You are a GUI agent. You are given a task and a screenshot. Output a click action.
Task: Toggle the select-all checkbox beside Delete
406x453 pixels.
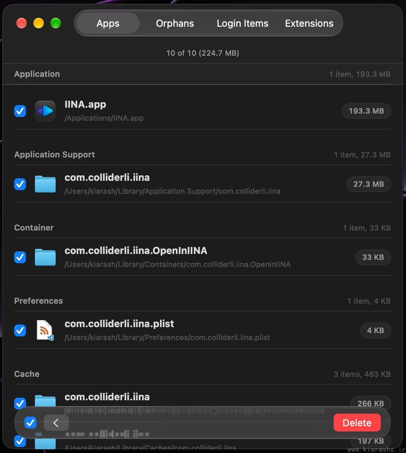click(30, 423)
